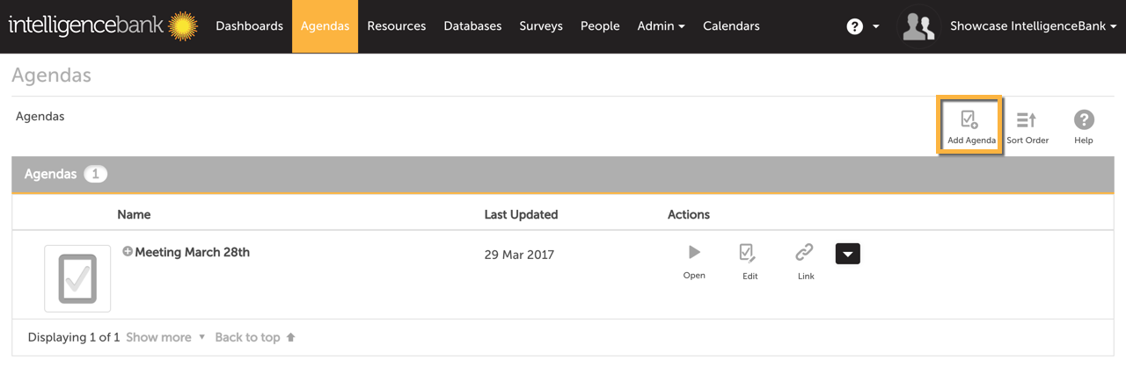Expand the Showcase IntelligenceBank account menu
The height and width of the screenshot is (367, 1126).
click(1033, 26)
